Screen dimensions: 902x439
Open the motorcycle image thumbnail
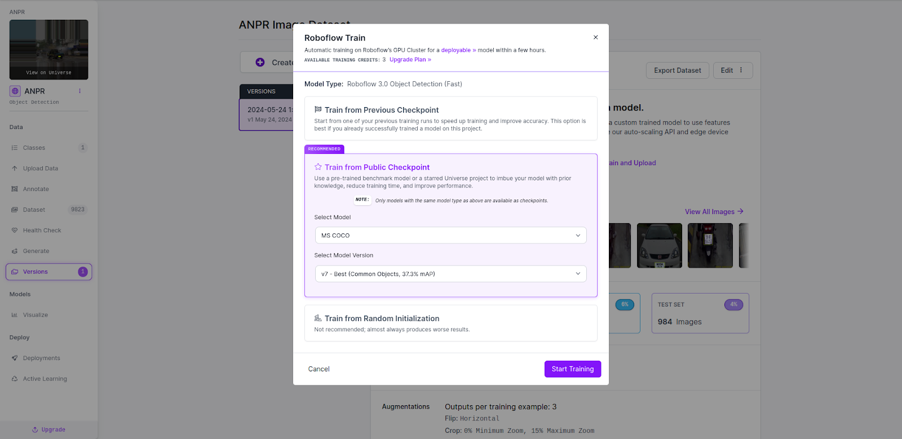[x=710, y=246]
